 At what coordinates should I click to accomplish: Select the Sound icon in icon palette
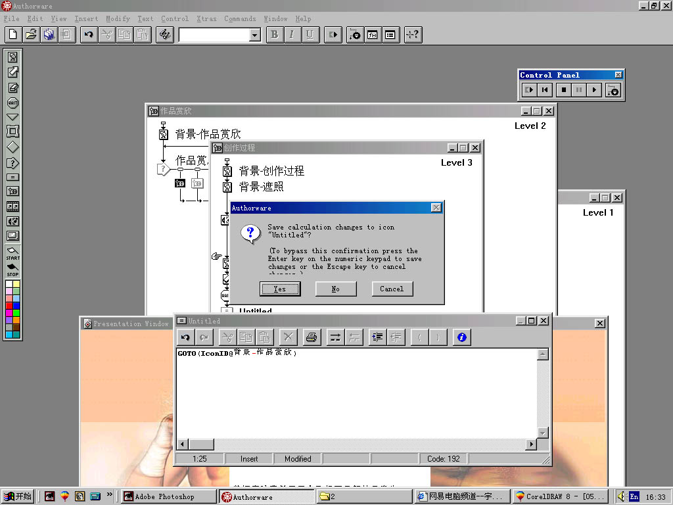13,222
